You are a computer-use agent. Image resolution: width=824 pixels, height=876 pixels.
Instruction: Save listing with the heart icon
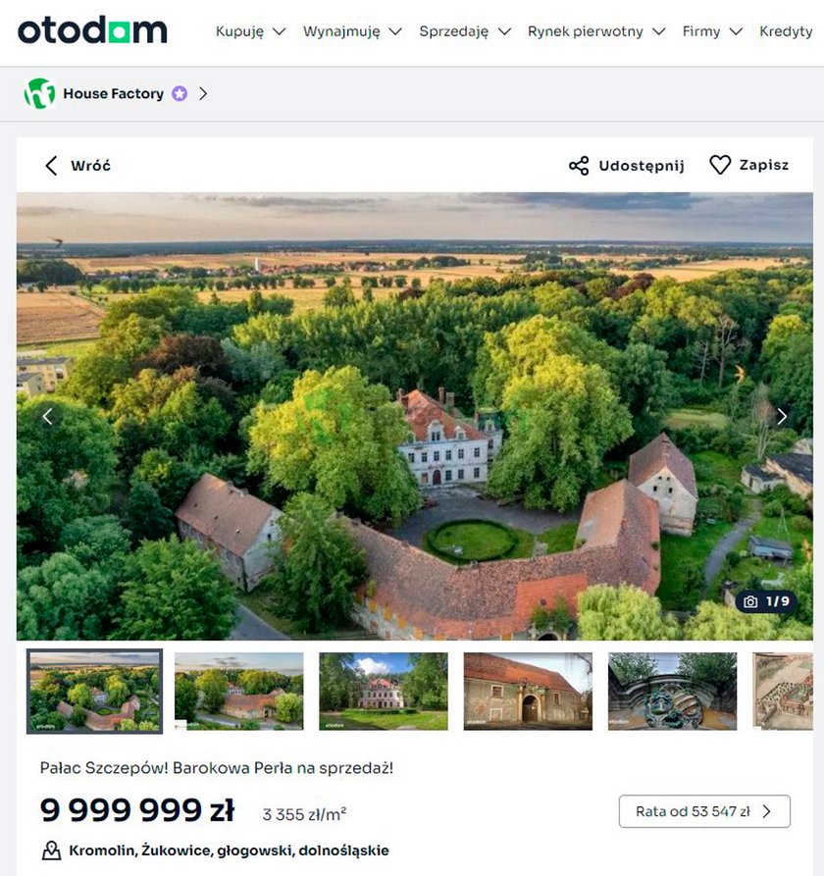(720, 165)
